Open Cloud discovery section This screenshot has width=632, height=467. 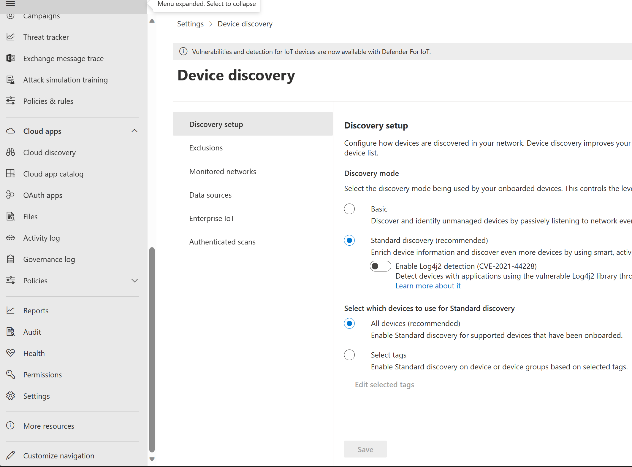pyautogui.click(x=50, y=152)
